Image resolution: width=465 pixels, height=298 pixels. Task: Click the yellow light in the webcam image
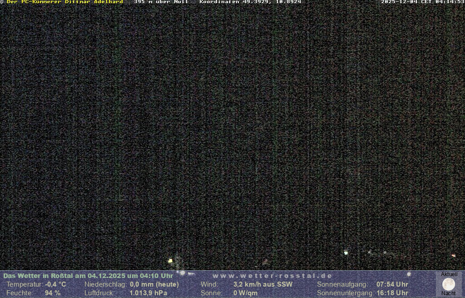point(170,261)
